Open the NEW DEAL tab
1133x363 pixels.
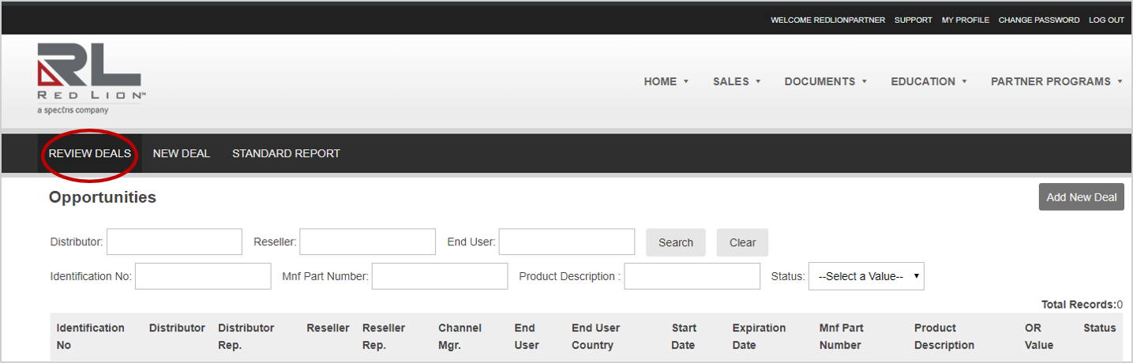coord(182,153)
